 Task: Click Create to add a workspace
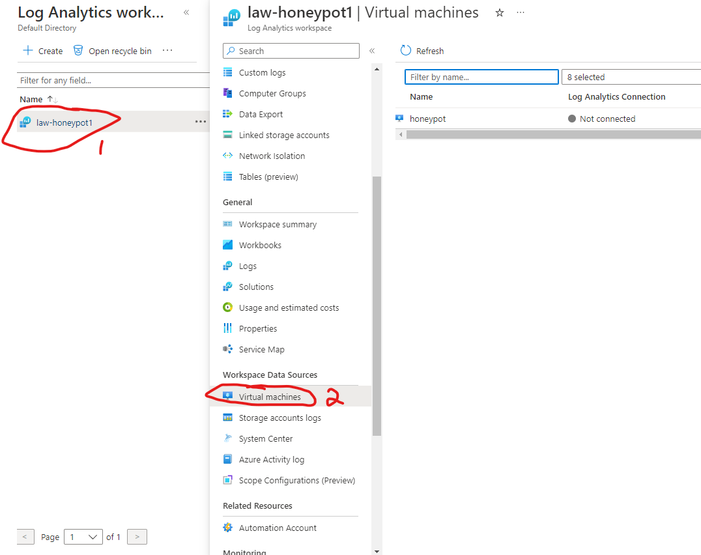click(42, 51)
